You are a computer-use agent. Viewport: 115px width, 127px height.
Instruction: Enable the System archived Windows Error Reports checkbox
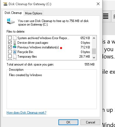tap(10, 38)
